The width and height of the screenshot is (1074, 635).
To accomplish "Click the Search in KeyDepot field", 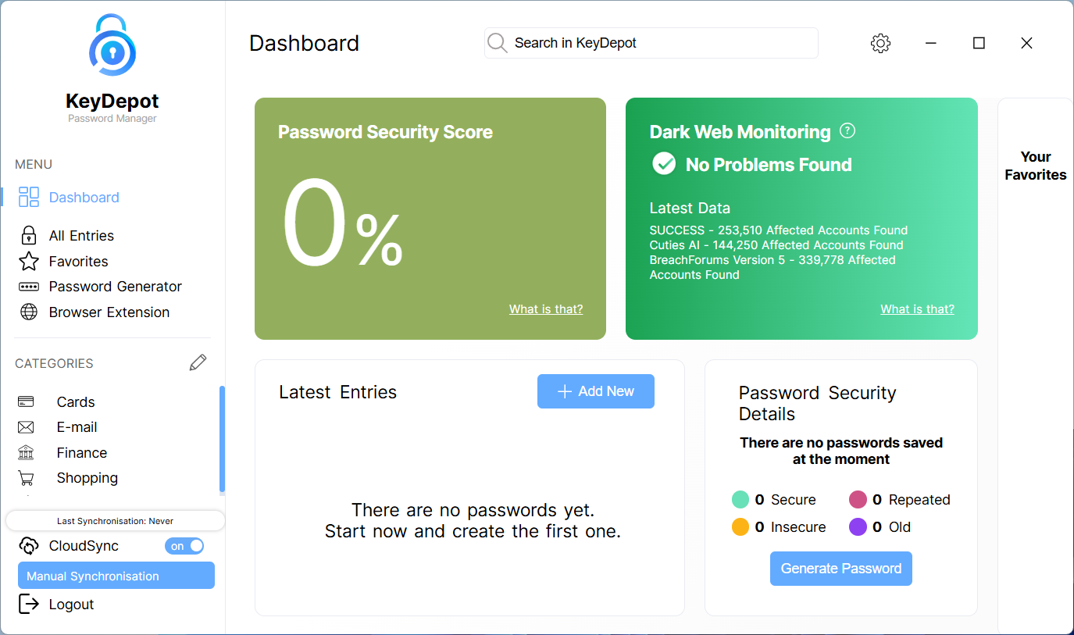I will 660,43.
